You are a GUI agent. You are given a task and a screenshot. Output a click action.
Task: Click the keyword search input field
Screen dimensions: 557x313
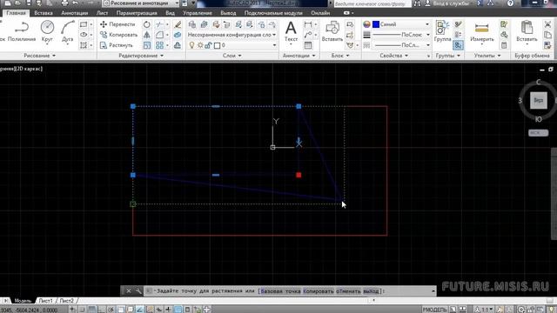point(372,3)
